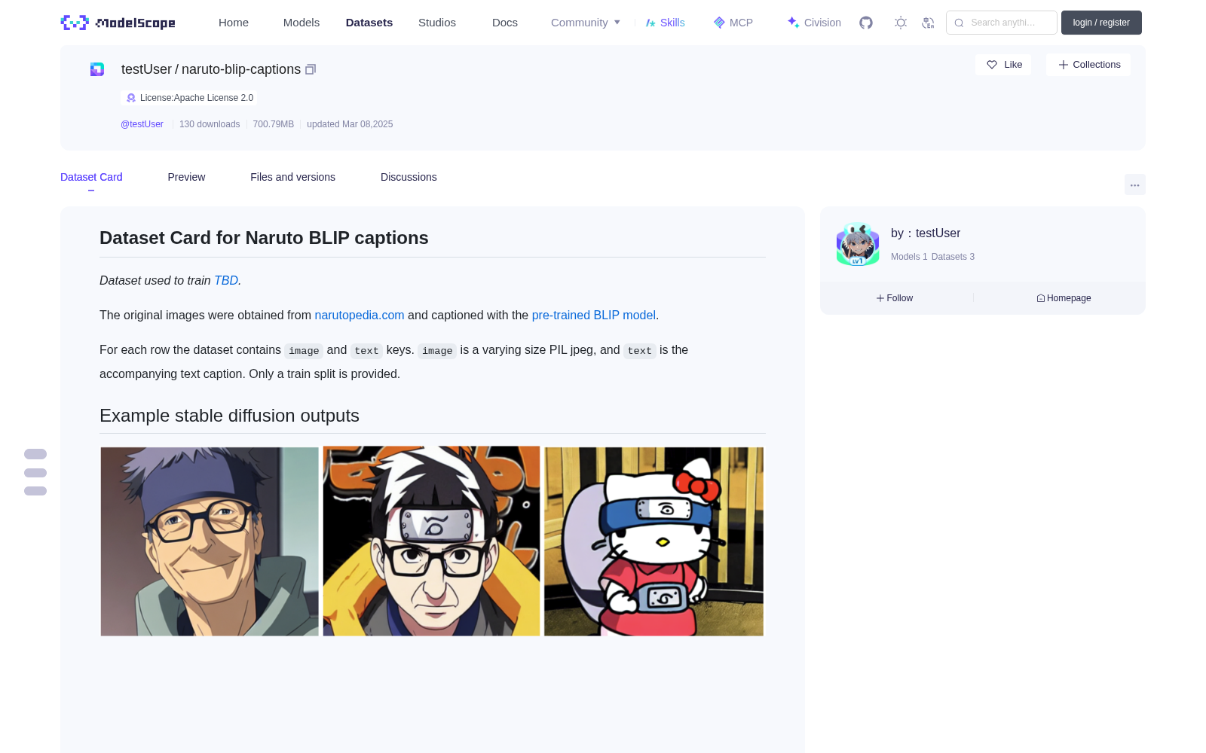Open the GitHub icon link

(x=866, y=23)
